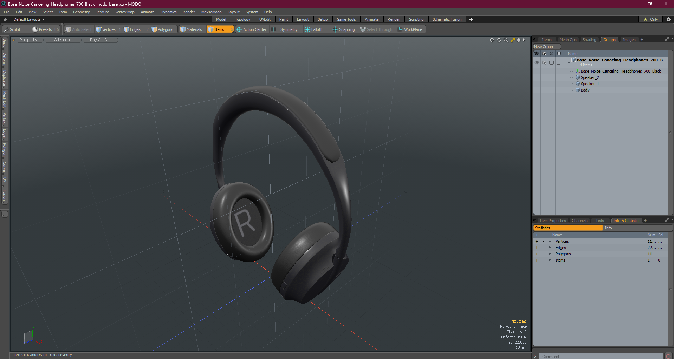The image size is (674, 359).
Task: Open layout settings gear at top right
Action: pyautogui.click(x=668, y=19)
